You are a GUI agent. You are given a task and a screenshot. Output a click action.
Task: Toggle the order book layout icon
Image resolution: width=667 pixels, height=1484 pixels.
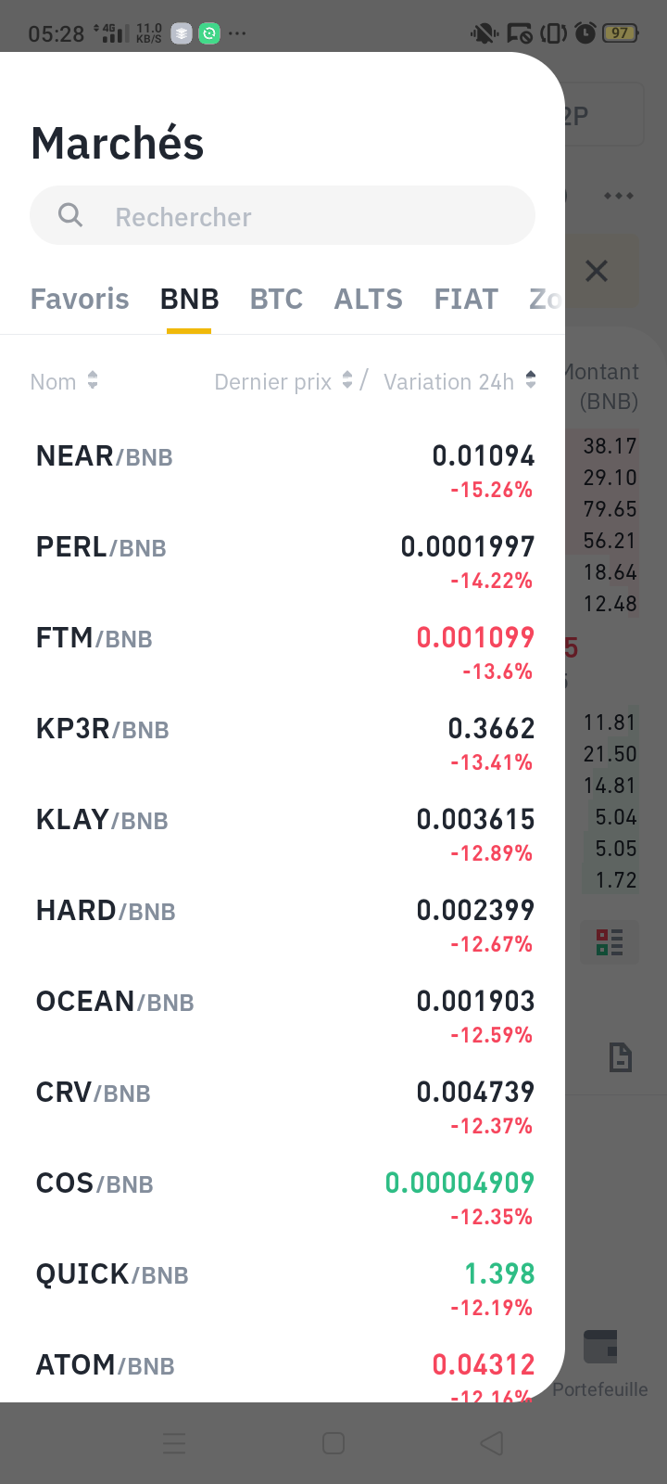(610, 942)
